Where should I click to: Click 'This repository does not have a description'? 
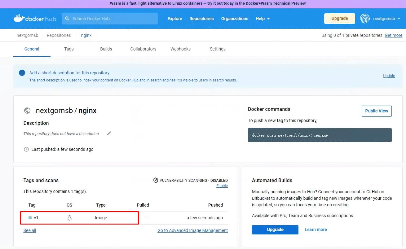coord(61,133)
